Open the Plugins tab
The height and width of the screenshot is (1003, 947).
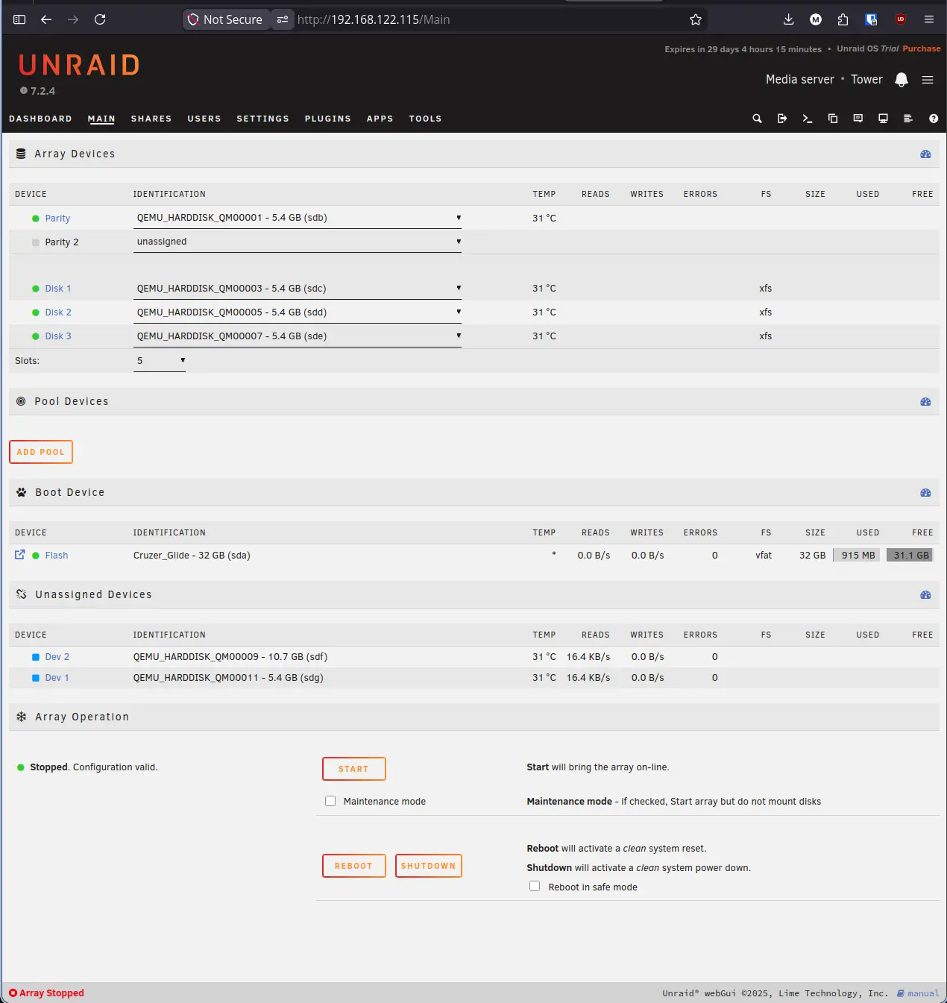tap(327, 119)
